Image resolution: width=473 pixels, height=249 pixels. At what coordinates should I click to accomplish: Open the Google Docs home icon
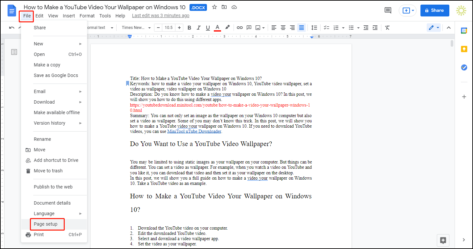coord(12,11)
